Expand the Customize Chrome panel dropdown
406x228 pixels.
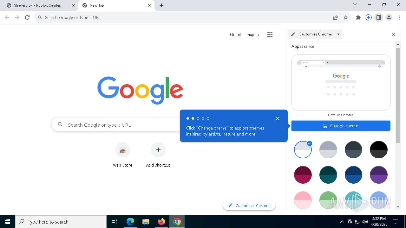click(338, 34)
